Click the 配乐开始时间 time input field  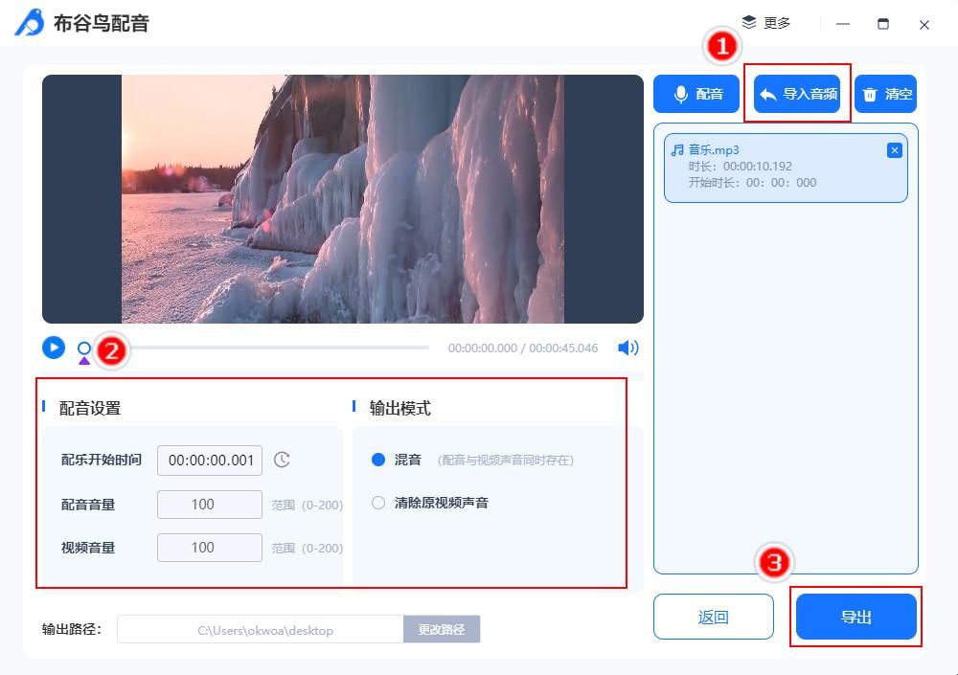tap(209, 460)
